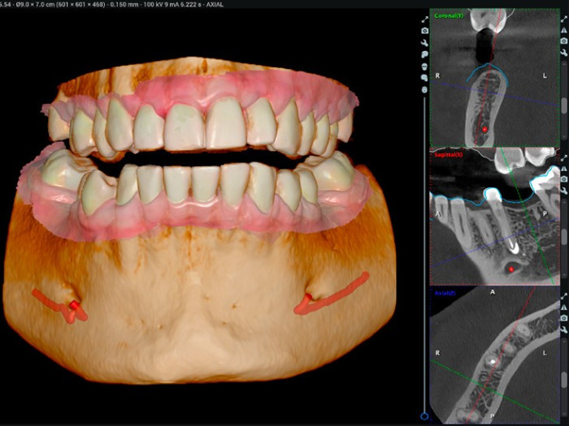Switch to lateral skull side view
Screen dimensions: 569x426
424,78
